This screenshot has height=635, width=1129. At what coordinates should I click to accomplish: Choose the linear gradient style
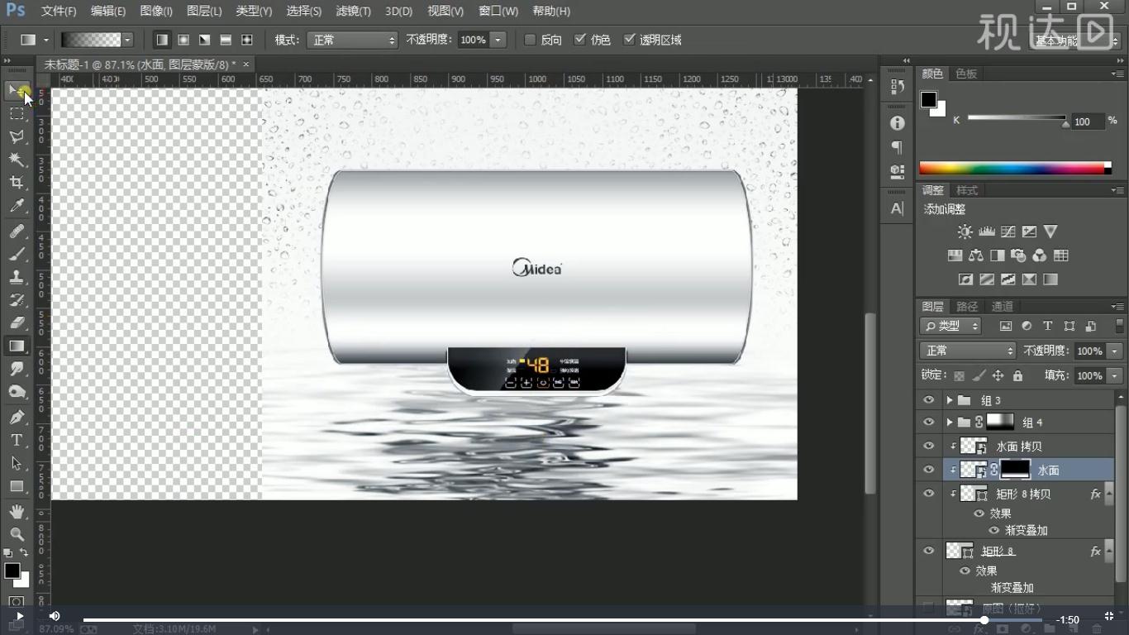pos(162,40)
